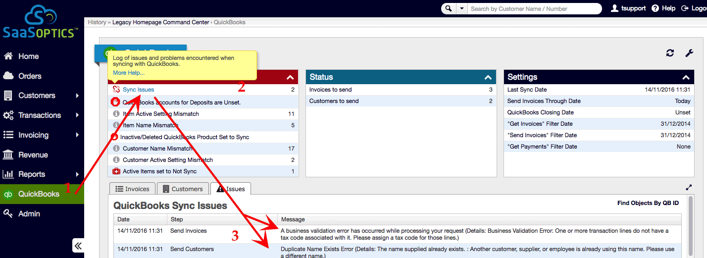Click the Last Sync Date row
The width and height of the screenshot is (707, 258).
(x=599, y=90)
